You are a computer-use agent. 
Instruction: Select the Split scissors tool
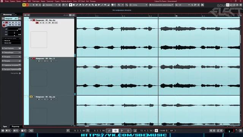83,5
